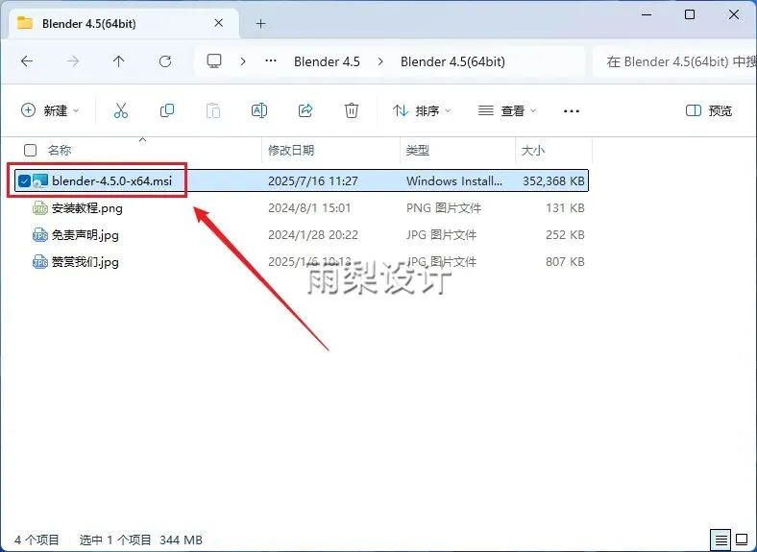
Task: Click the Paste clipboard icon
Action: (213, 111)
